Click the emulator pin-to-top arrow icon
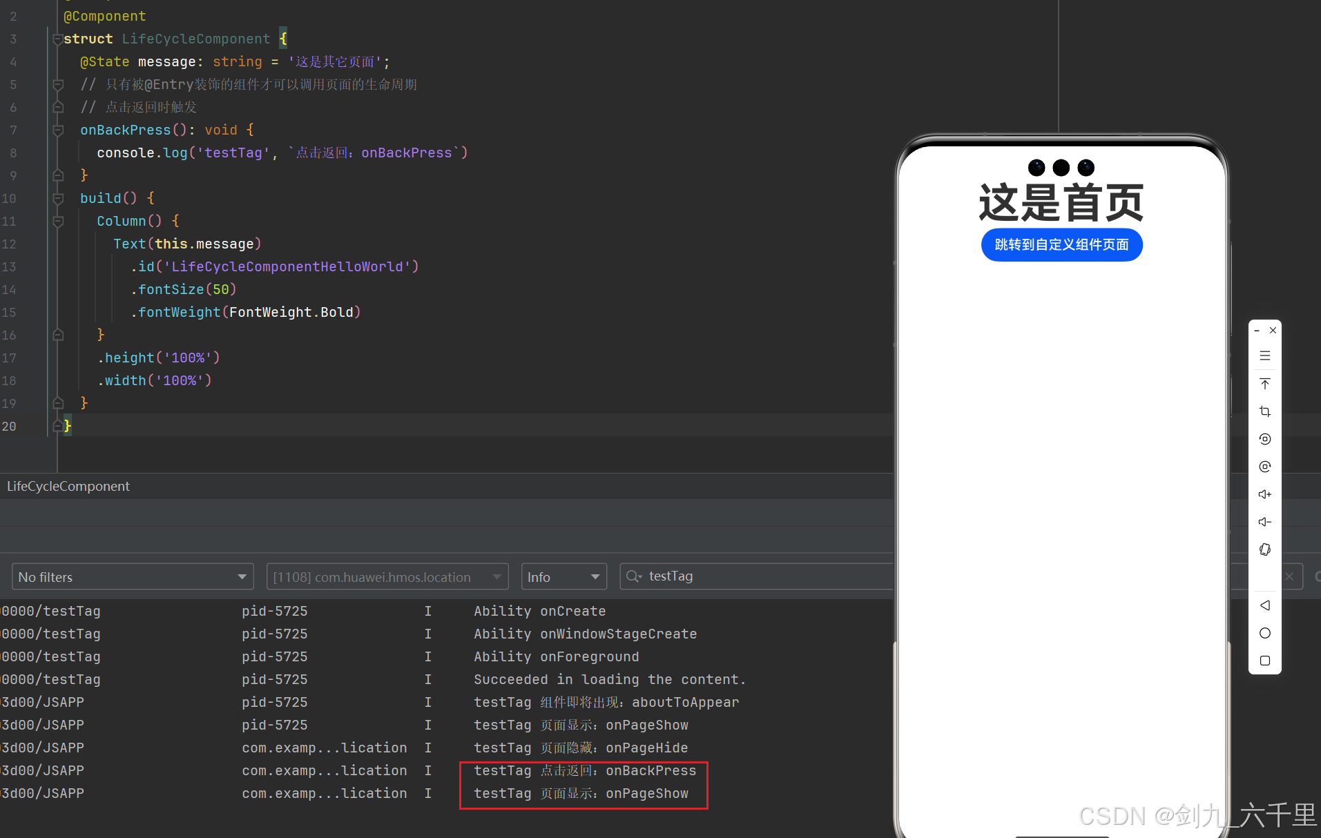This screenshot has height=838, width=1321. point(1265,384)
